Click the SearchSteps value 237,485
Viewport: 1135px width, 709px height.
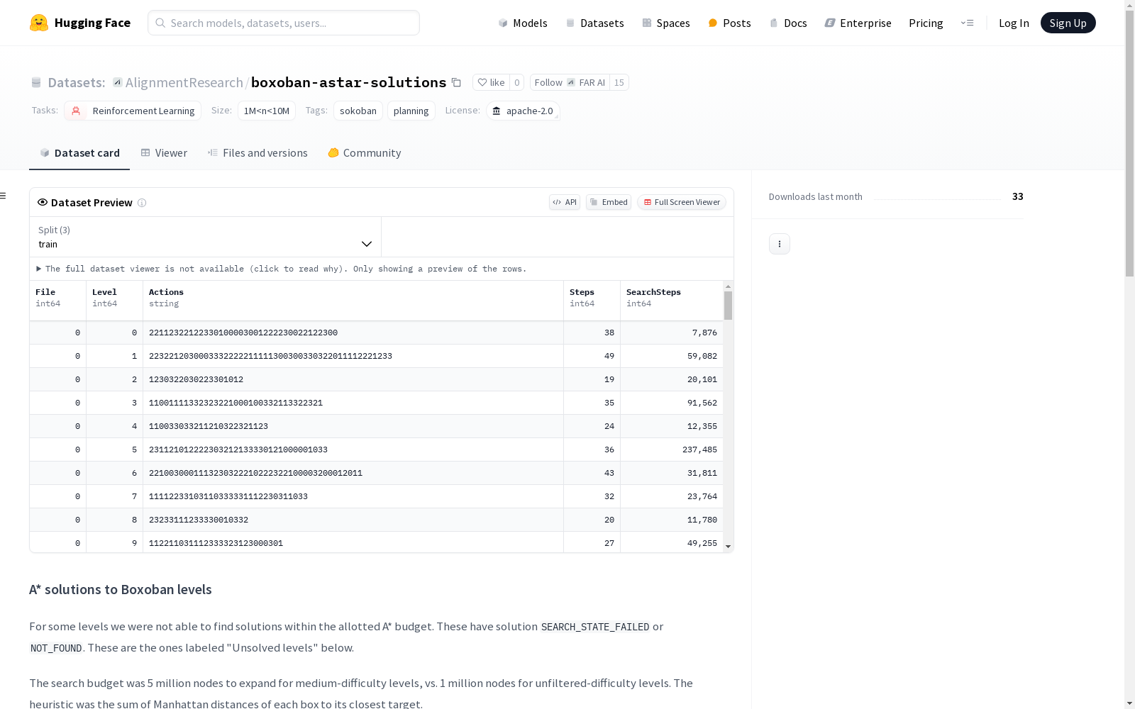point(699,450)
